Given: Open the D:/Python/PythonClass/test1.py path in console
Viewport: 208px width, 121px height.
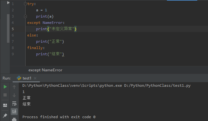Looking at the screenshot, I should click(157, 85).
